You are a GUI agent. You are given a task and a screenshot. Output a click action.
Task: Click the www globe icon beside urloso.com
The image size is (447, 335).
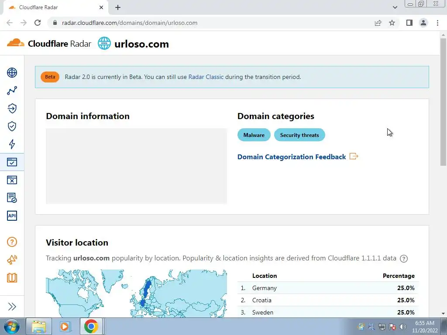pyautogui.click(x=104, y=44)
